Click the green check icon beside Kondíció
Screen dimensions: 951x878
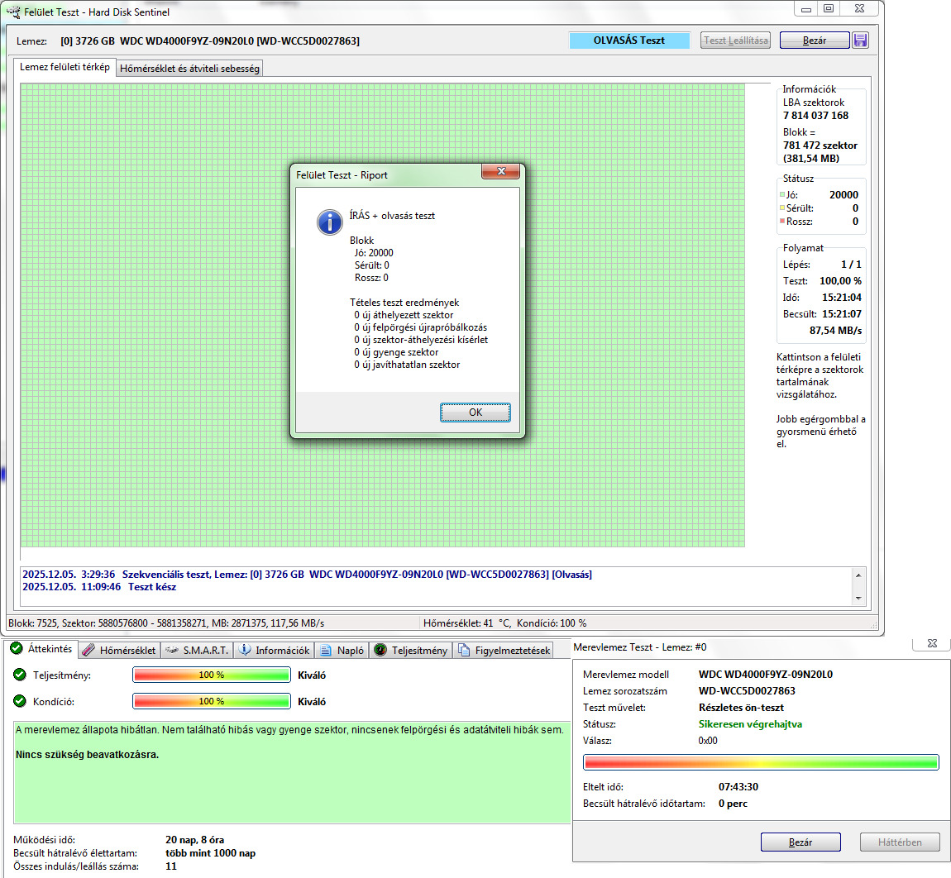tap(19, 701)
